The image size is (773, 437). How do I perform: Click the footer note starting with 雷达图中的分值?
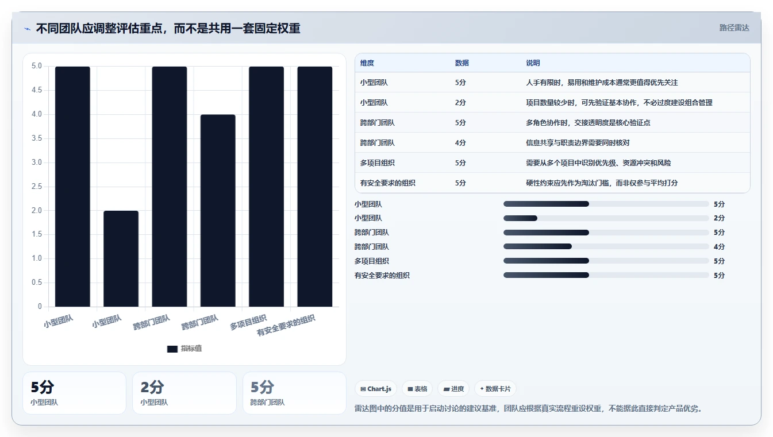[529, 409]
